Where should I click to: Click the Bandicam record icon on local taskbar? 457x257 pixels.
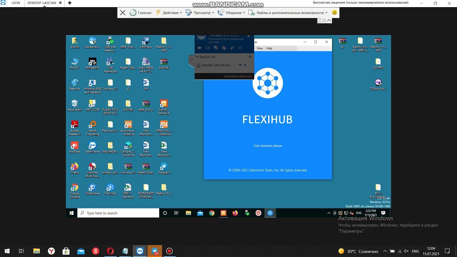pos(170,251)
